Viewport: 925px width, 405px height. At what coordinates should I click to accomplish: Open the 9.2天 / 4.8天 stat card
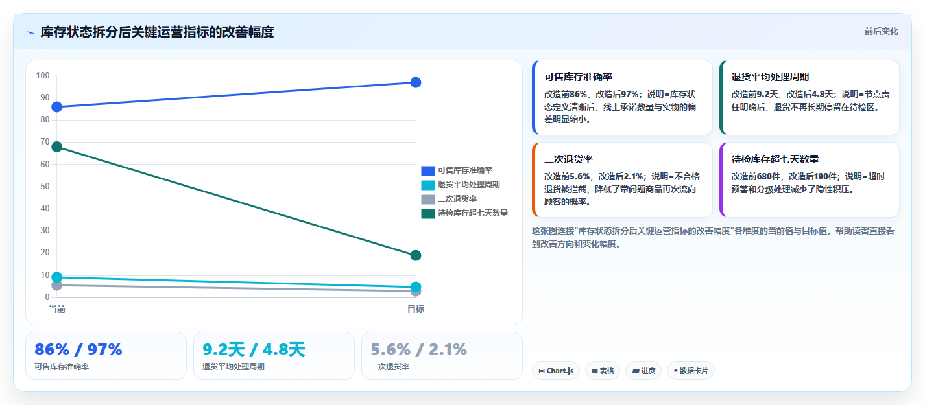(x=274, y=356)
